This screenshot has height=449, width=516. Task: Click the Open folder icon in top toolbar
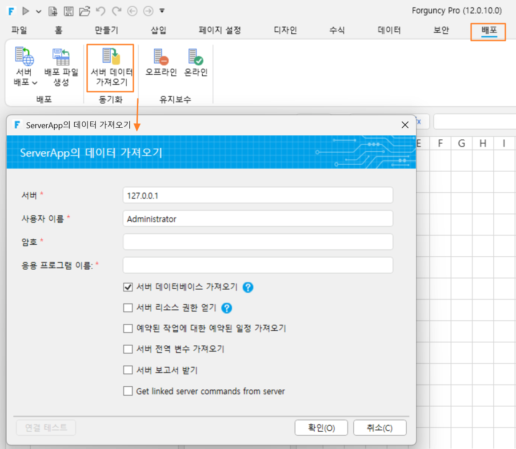[x=84, y=11]
